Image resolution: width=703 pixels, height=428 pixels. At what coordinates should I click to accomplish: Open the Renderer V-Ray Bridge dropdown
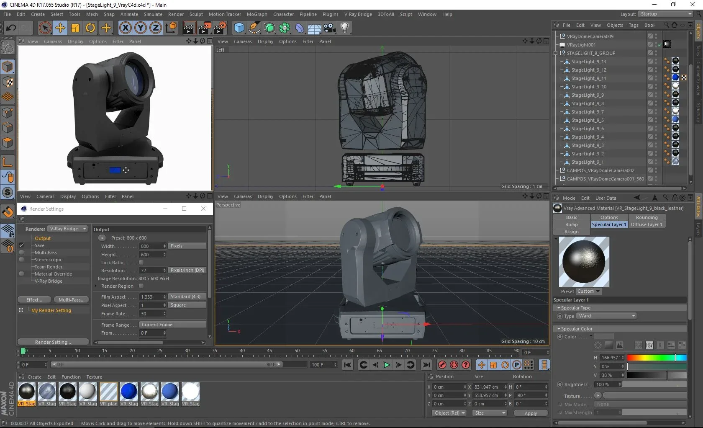(67, 229)
